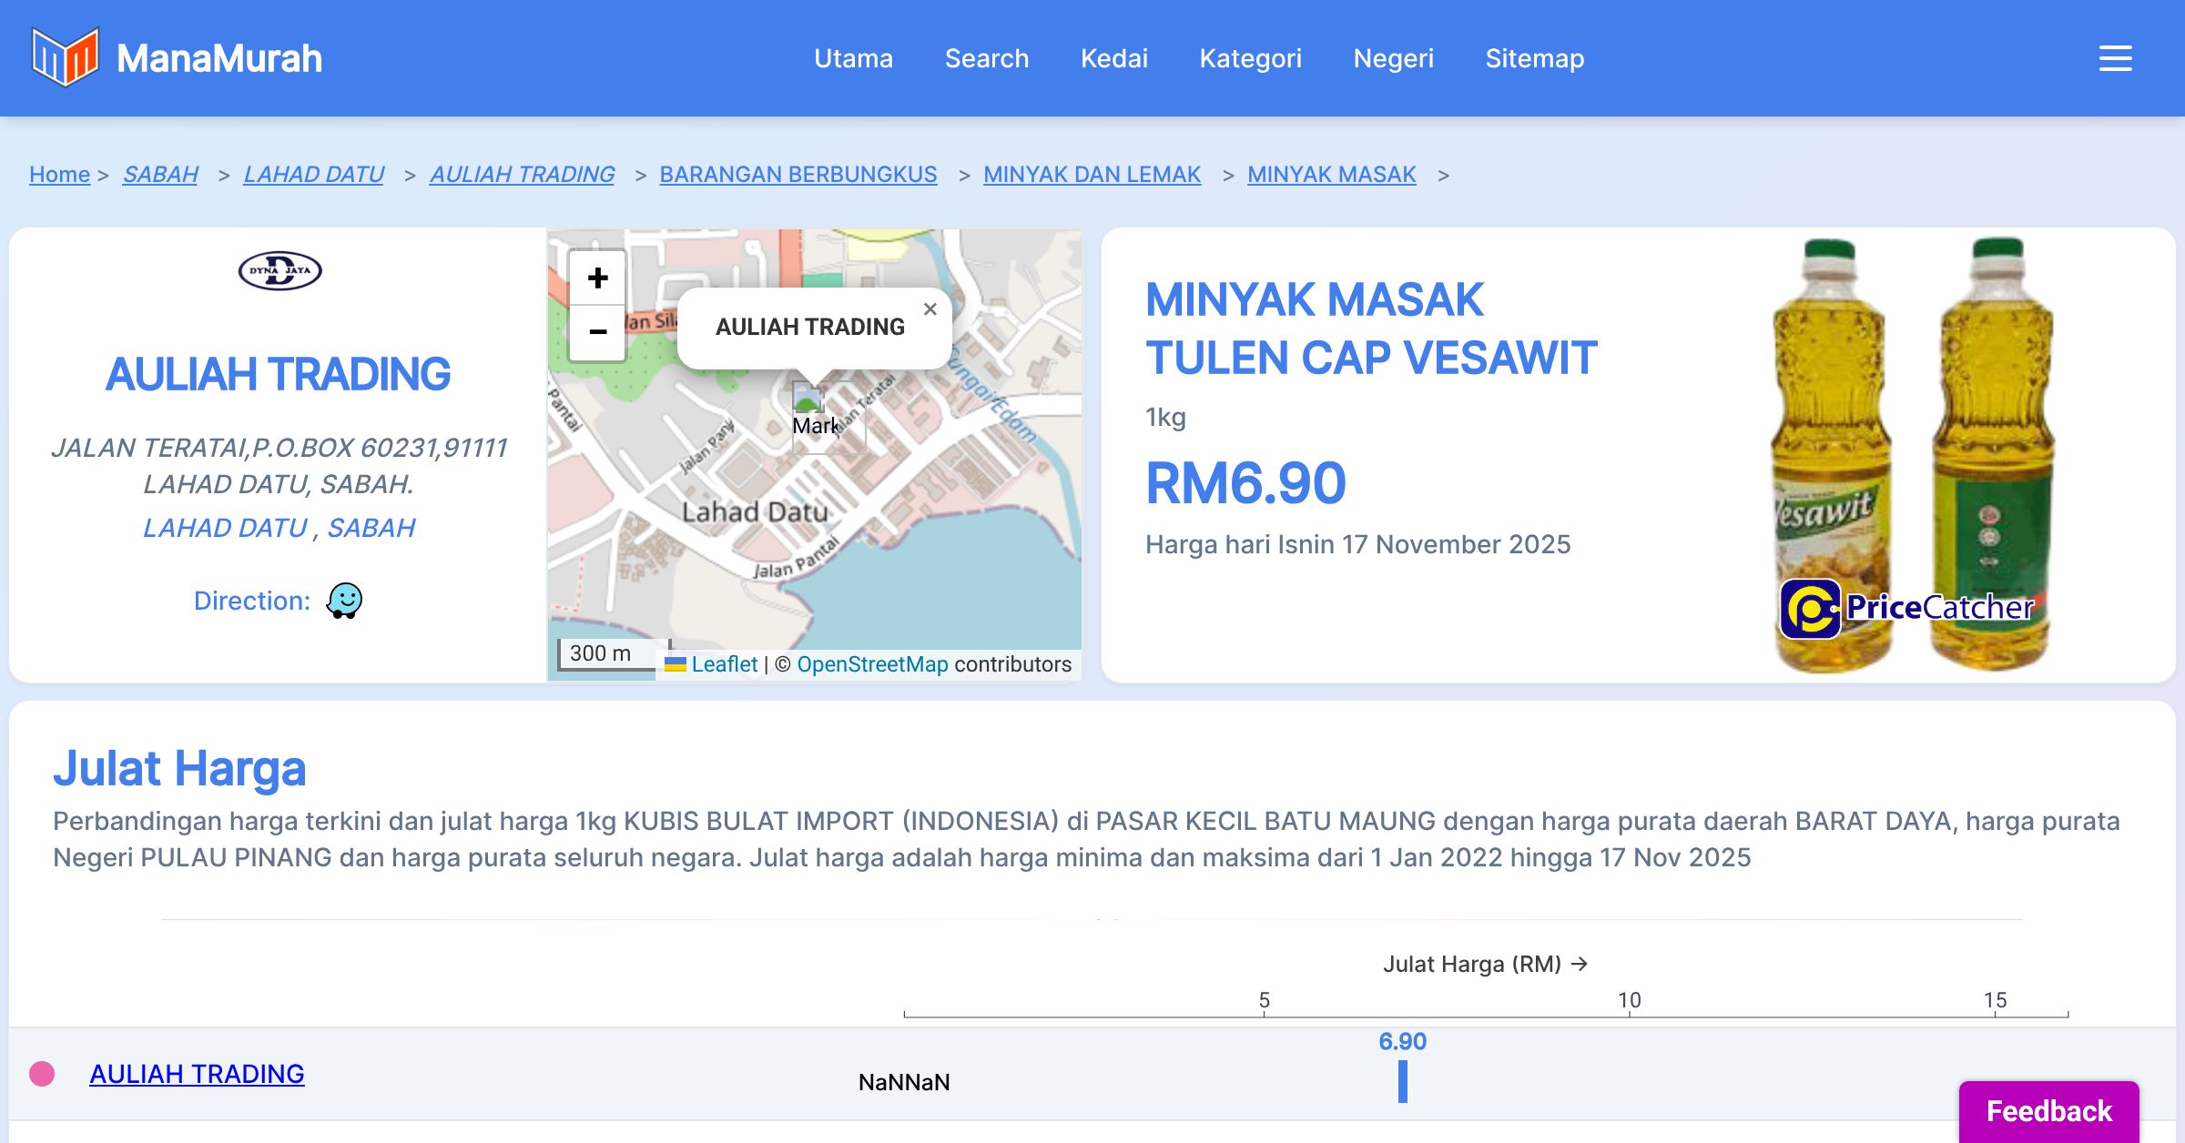This screenshot has height=1143, width=2185.
Task: Open the OpenStreetMap attribution link
Action: [x=872, y=664]
